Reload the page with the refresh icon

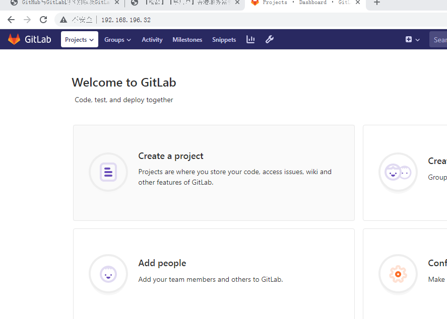(x=43, y=20)
